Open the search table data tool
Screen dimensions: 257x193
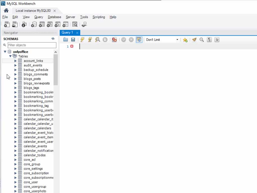point(75,24)
